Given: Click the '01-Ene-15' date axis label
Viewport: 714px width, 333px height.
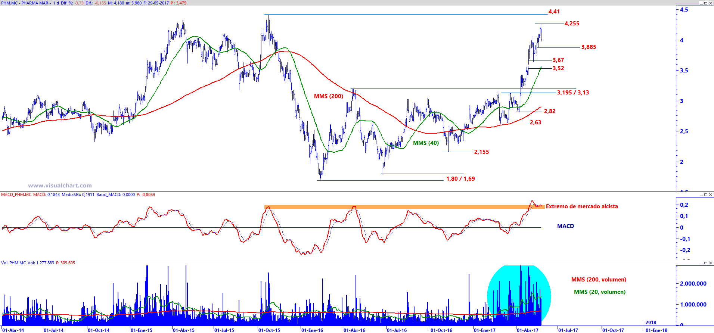Looking at the screenshot, I should tap(142, 330).
